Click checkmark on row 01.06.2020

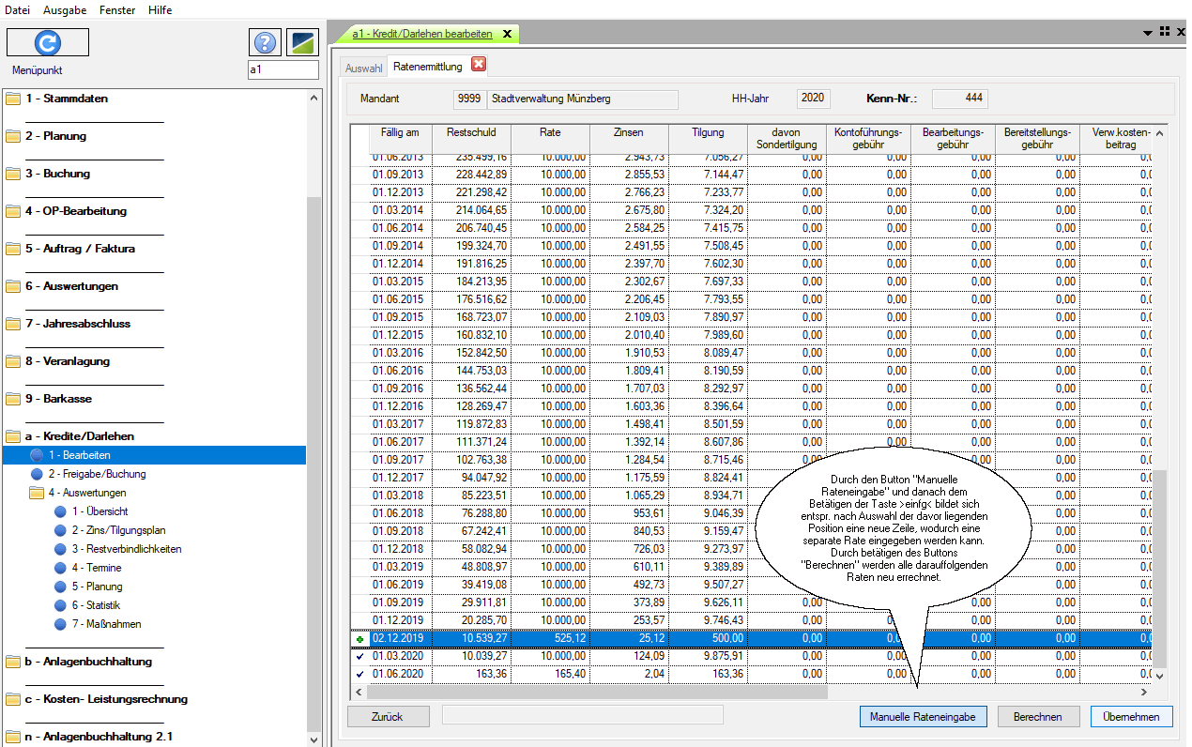359,674
